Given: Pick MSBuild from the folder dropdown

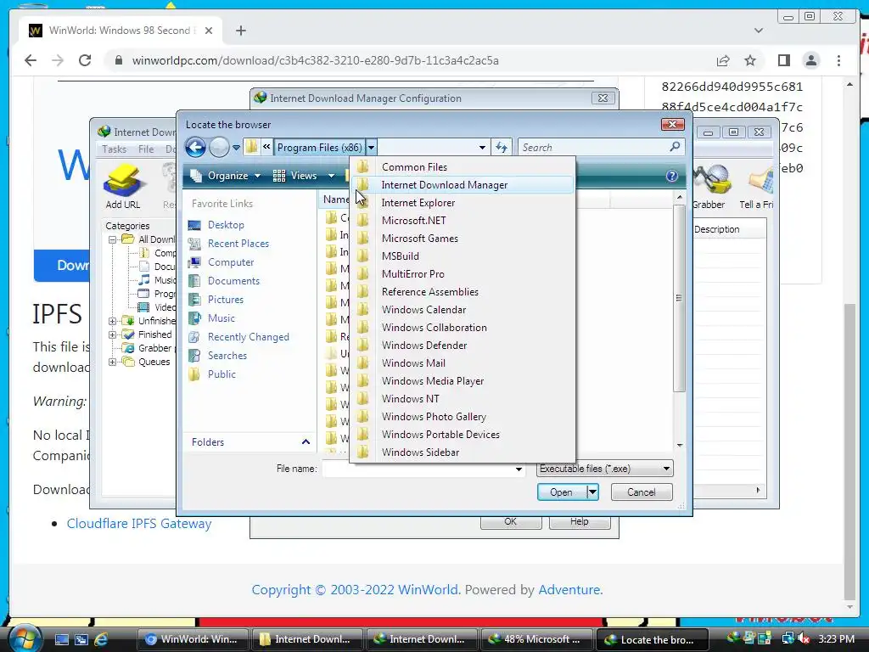Looking at the screenshot, I should pos(463,256).
